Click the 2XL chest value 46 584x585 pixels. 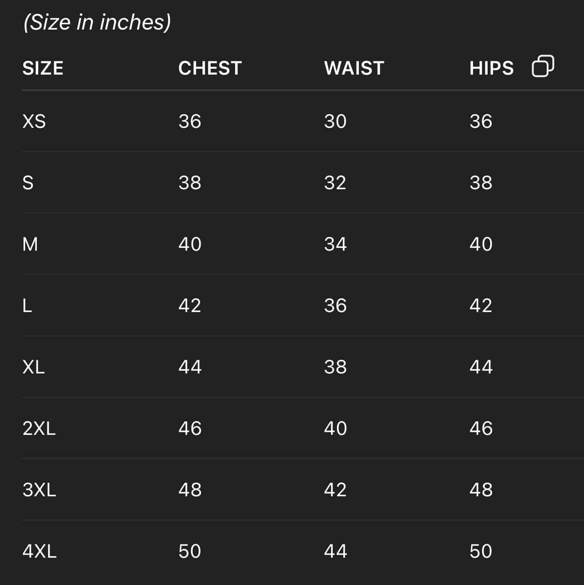pos(190,429)
